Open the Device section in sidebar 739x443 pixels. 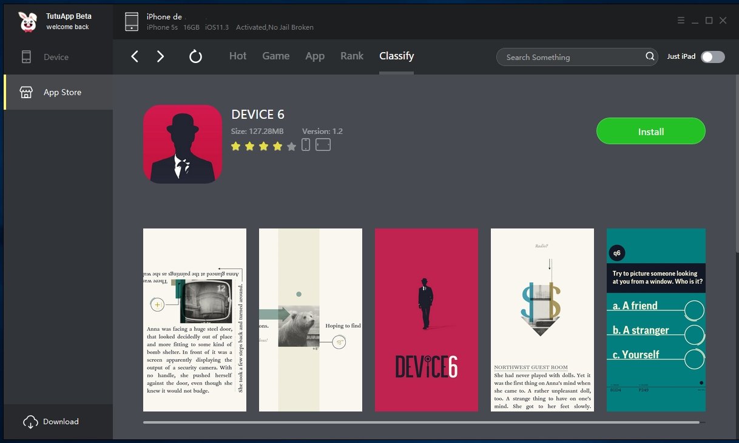tap(58, 57)
